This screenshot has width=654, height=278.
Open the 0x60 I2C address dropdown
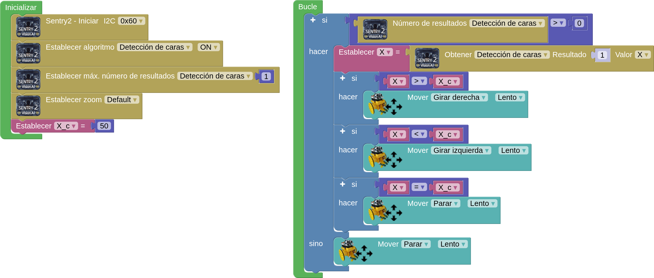click(131, 21)
